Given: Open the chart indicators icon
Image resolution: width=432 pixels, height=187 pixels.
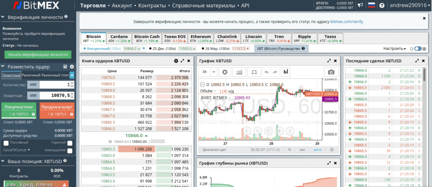Looking at the screenshot, I should tap(241, 72).
